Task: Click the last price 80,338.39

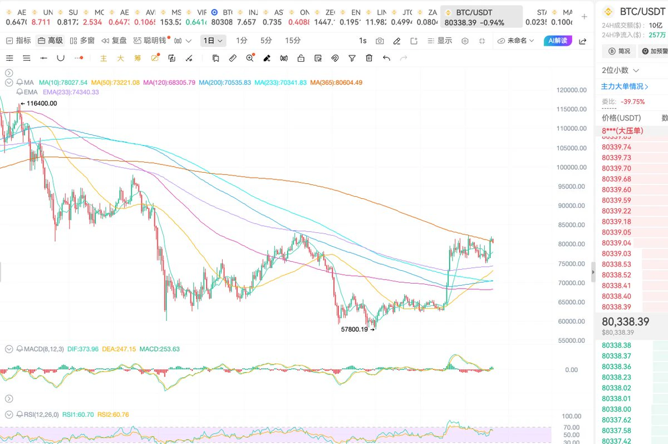Action: coord(626,321)
